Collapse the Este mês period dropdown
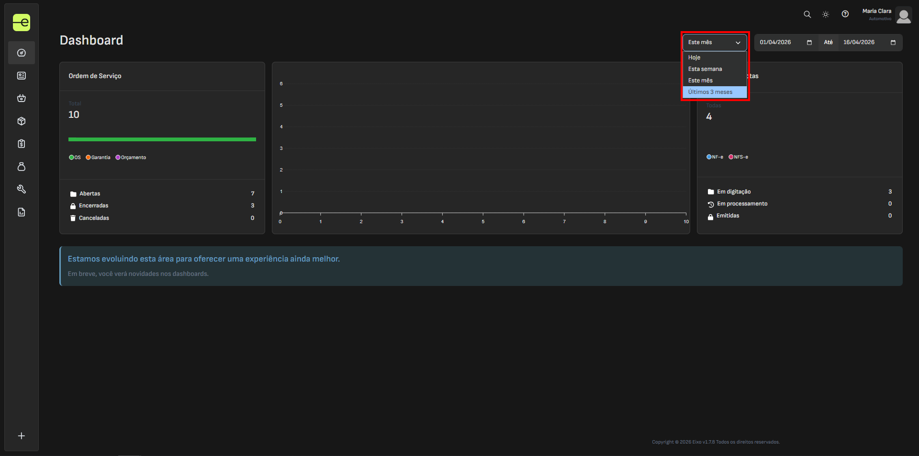919x456 pixels. click(715, 43)
